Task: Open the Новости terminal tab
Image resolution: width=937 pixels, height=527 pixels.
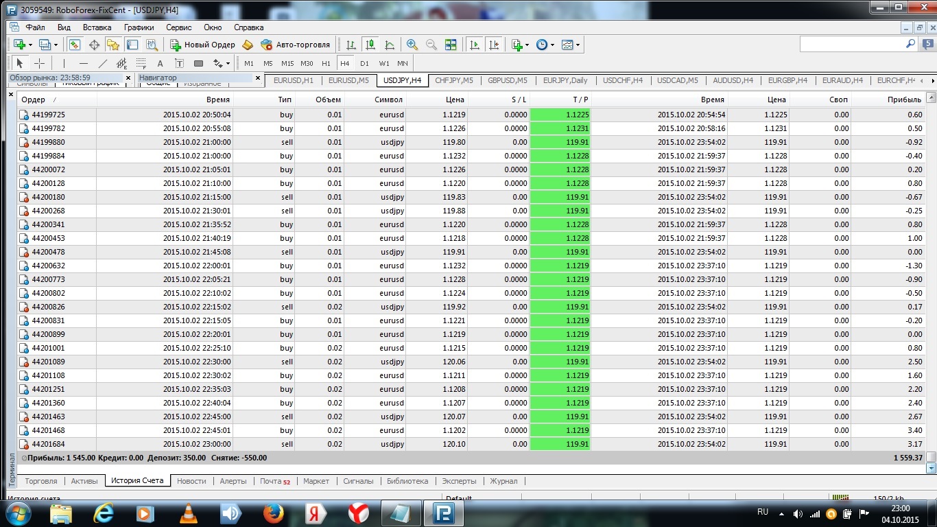Action: [191, 481]
